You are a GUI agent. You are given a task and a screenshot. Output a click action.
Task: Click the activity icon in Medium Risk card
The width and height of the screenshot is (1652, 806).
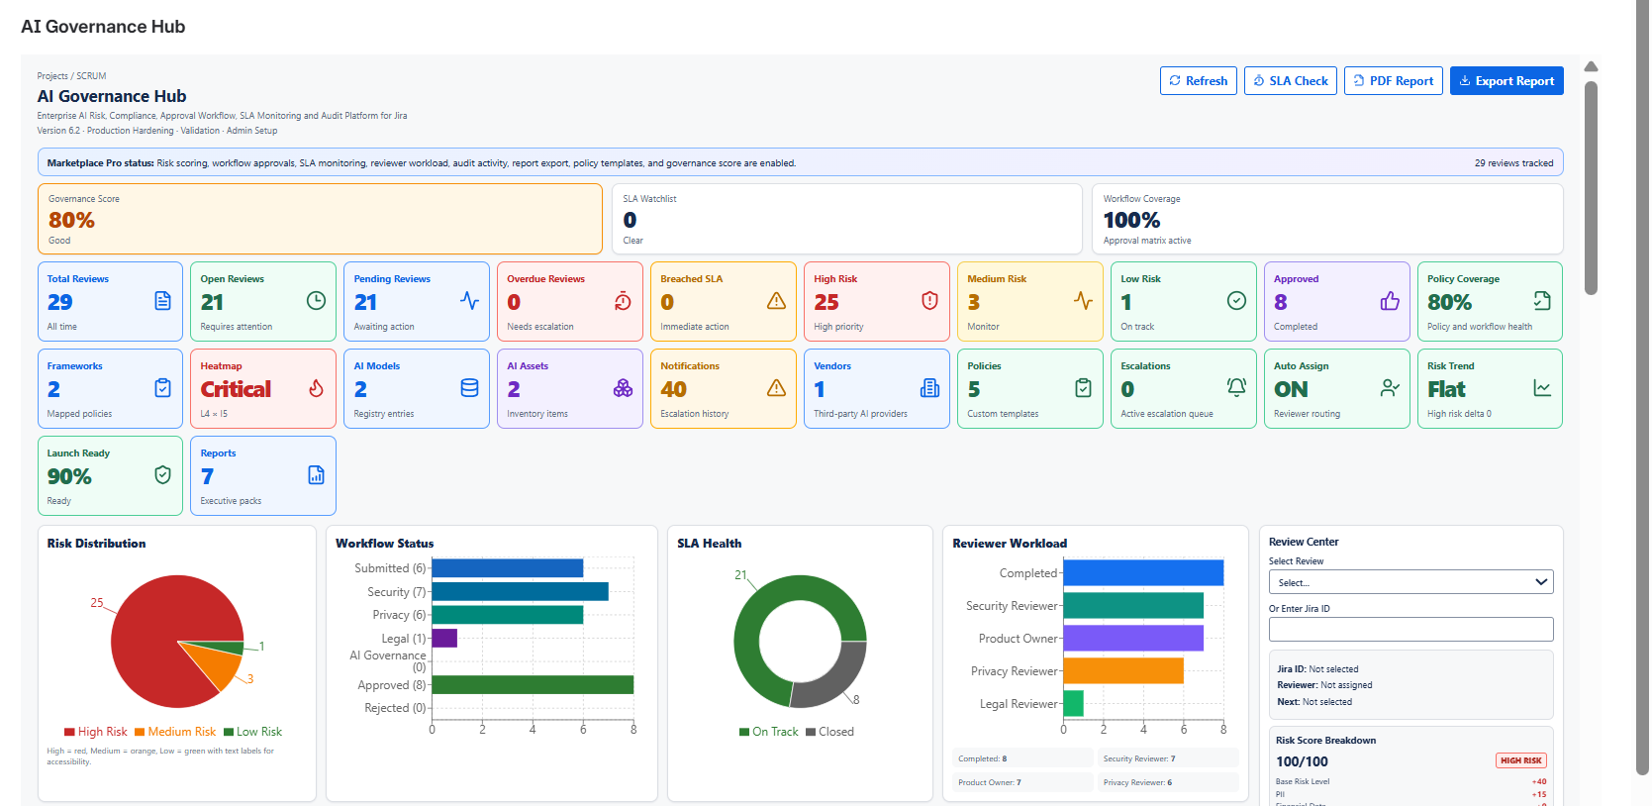[1083, 301]
